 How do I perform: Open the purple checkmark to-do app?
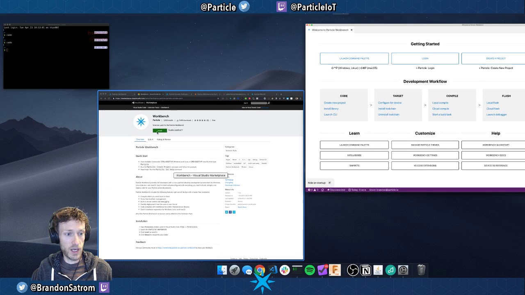[x=322, y=270]
